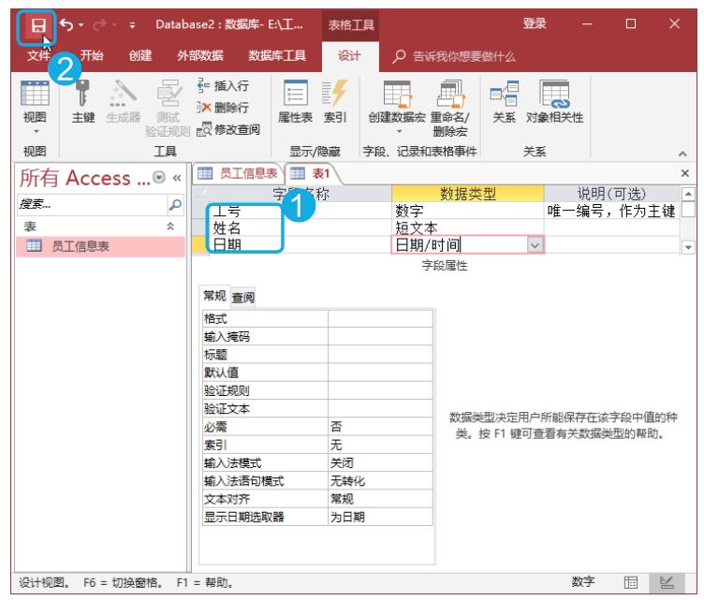Click the 索引 property value 无
The height and width of the screenshot is (600, 704).
click(380, 445)
